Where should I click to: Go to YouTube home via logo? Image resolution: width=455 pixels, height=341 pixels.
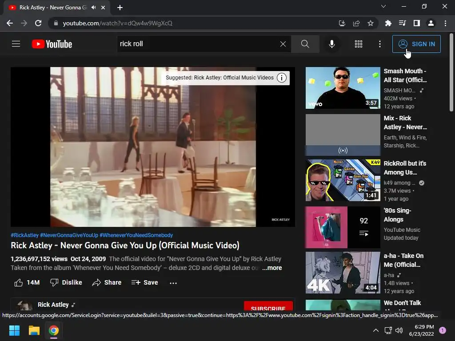(x=52, y=44)
